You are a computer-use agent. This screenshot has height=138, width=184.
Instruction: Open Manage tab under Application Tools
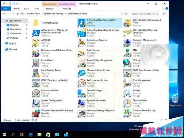coord(67,9)
